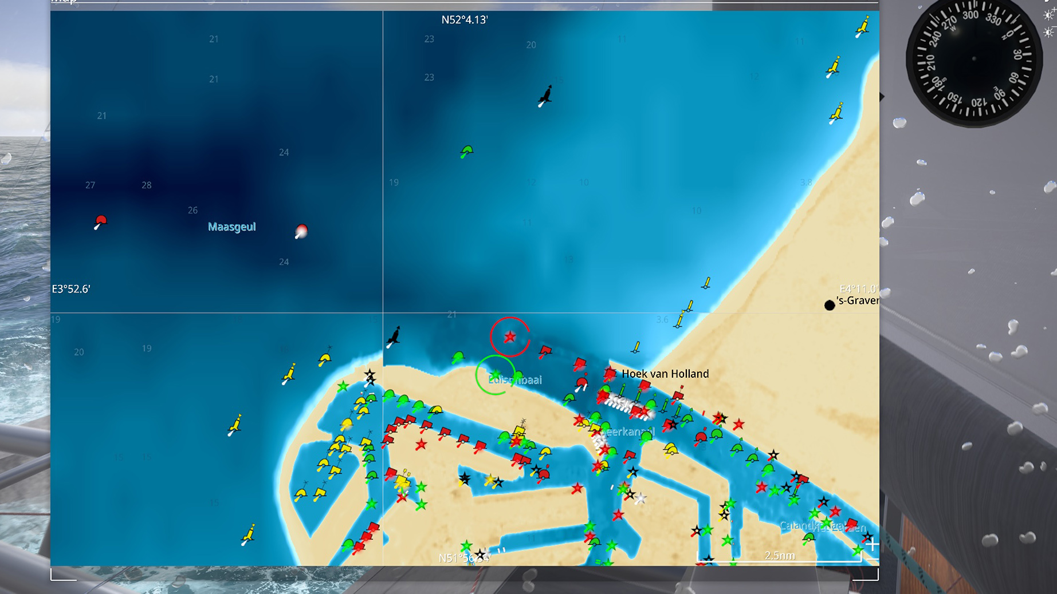Screen dimensions: 1057x594
Task: Select the lowest of three northern yellow buoys
Action: point(836,113)
